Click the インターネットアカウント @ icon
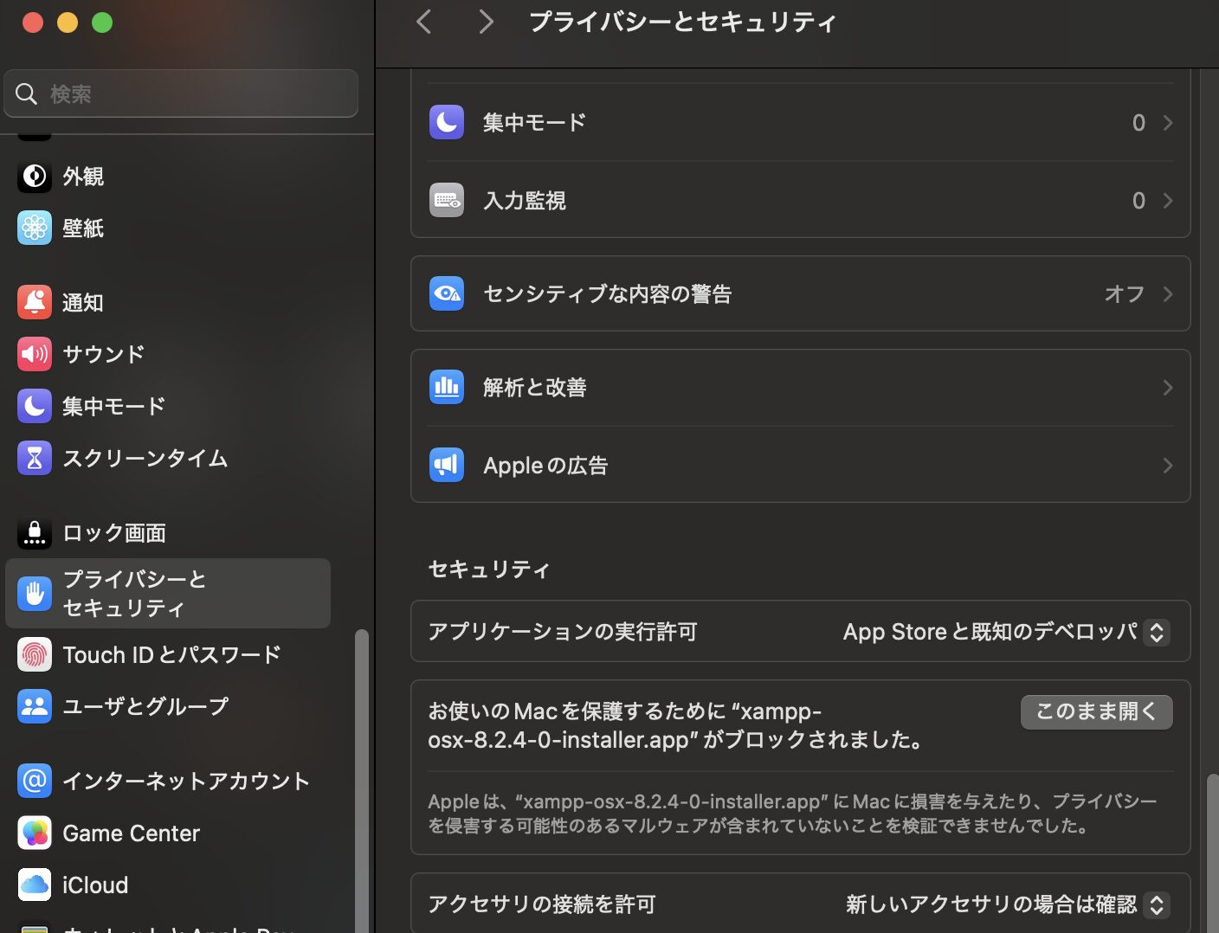 (35, 782)
